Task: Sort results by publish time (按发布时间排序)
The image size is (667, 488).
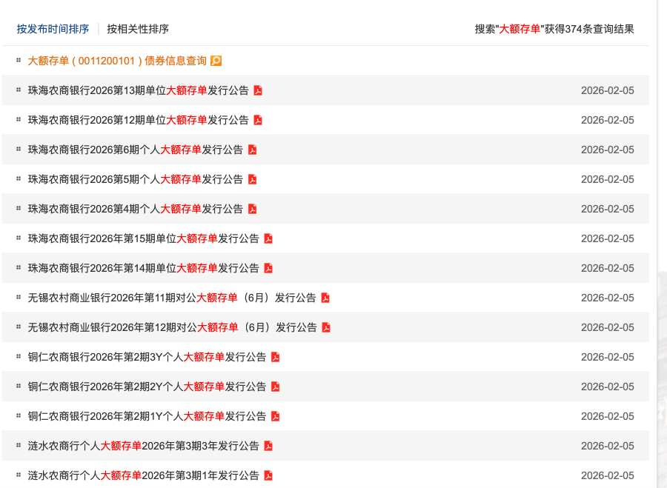Action: [x=53, y=29]
